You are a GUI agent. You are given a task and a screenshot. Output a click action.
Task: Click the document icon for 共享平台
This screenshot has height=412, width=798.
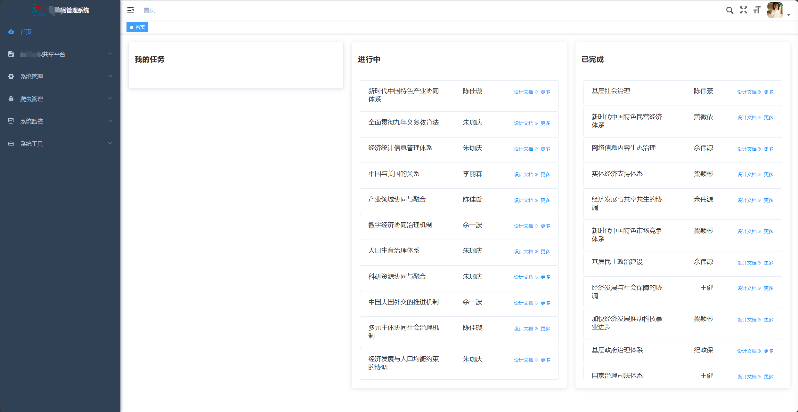(x=11, y=54)
